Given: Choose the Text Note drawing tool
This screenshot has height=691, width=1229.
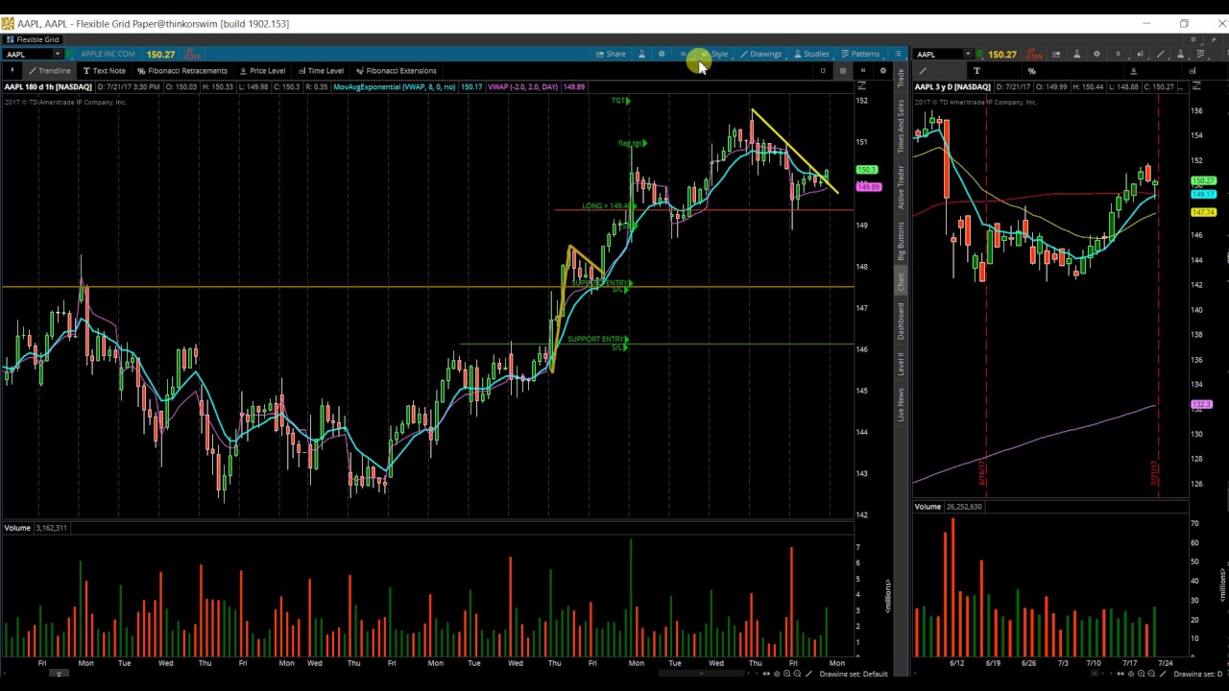Looking at the screenshot, I should [x=104, y=70].
